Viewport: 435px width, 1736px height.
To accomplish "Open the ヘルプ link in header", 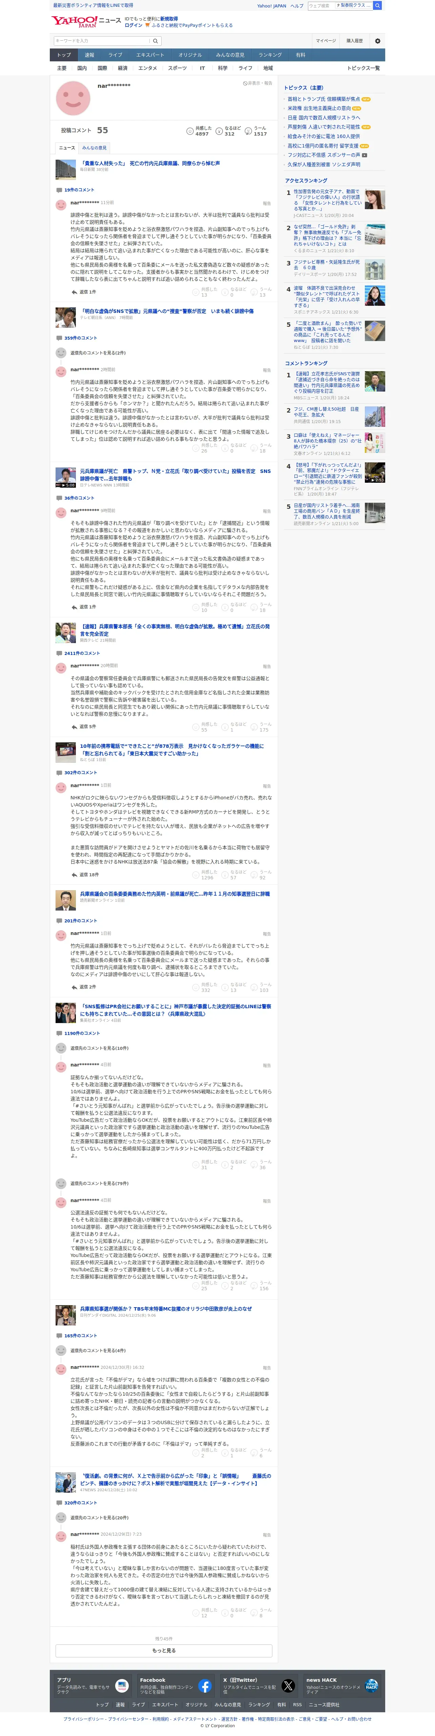I will click(x=297, y=5).
